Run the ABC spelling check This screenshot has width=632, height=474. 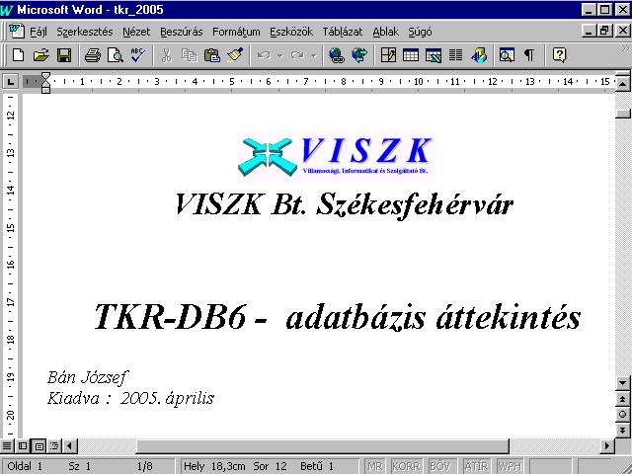click(x=138, y=55)
